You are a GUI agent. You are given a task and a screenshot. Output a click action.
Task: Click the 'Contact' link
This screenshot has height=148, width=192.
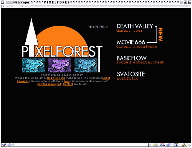click(68, 84)
